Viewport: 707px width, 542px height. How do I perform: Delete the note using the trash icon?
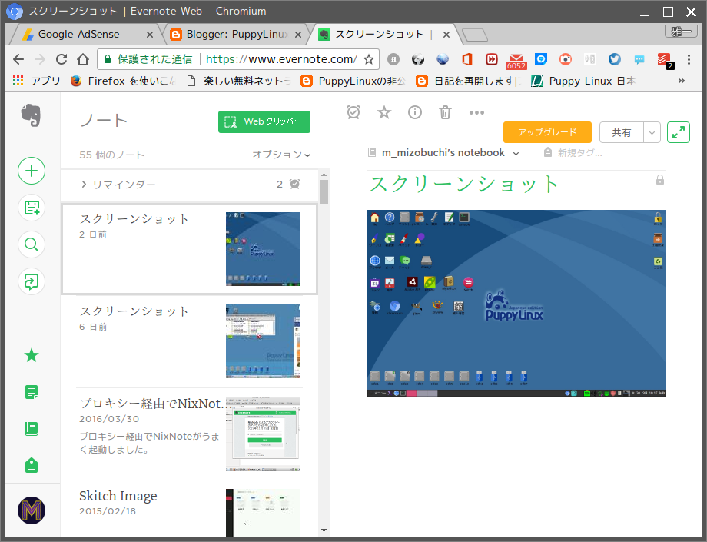[446, 112]
